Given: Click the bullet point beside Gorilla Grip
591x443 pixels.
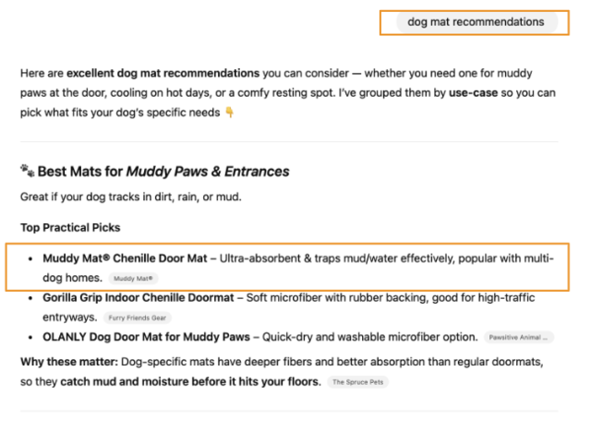Looking at the screenshot, I should coord(31,298).
